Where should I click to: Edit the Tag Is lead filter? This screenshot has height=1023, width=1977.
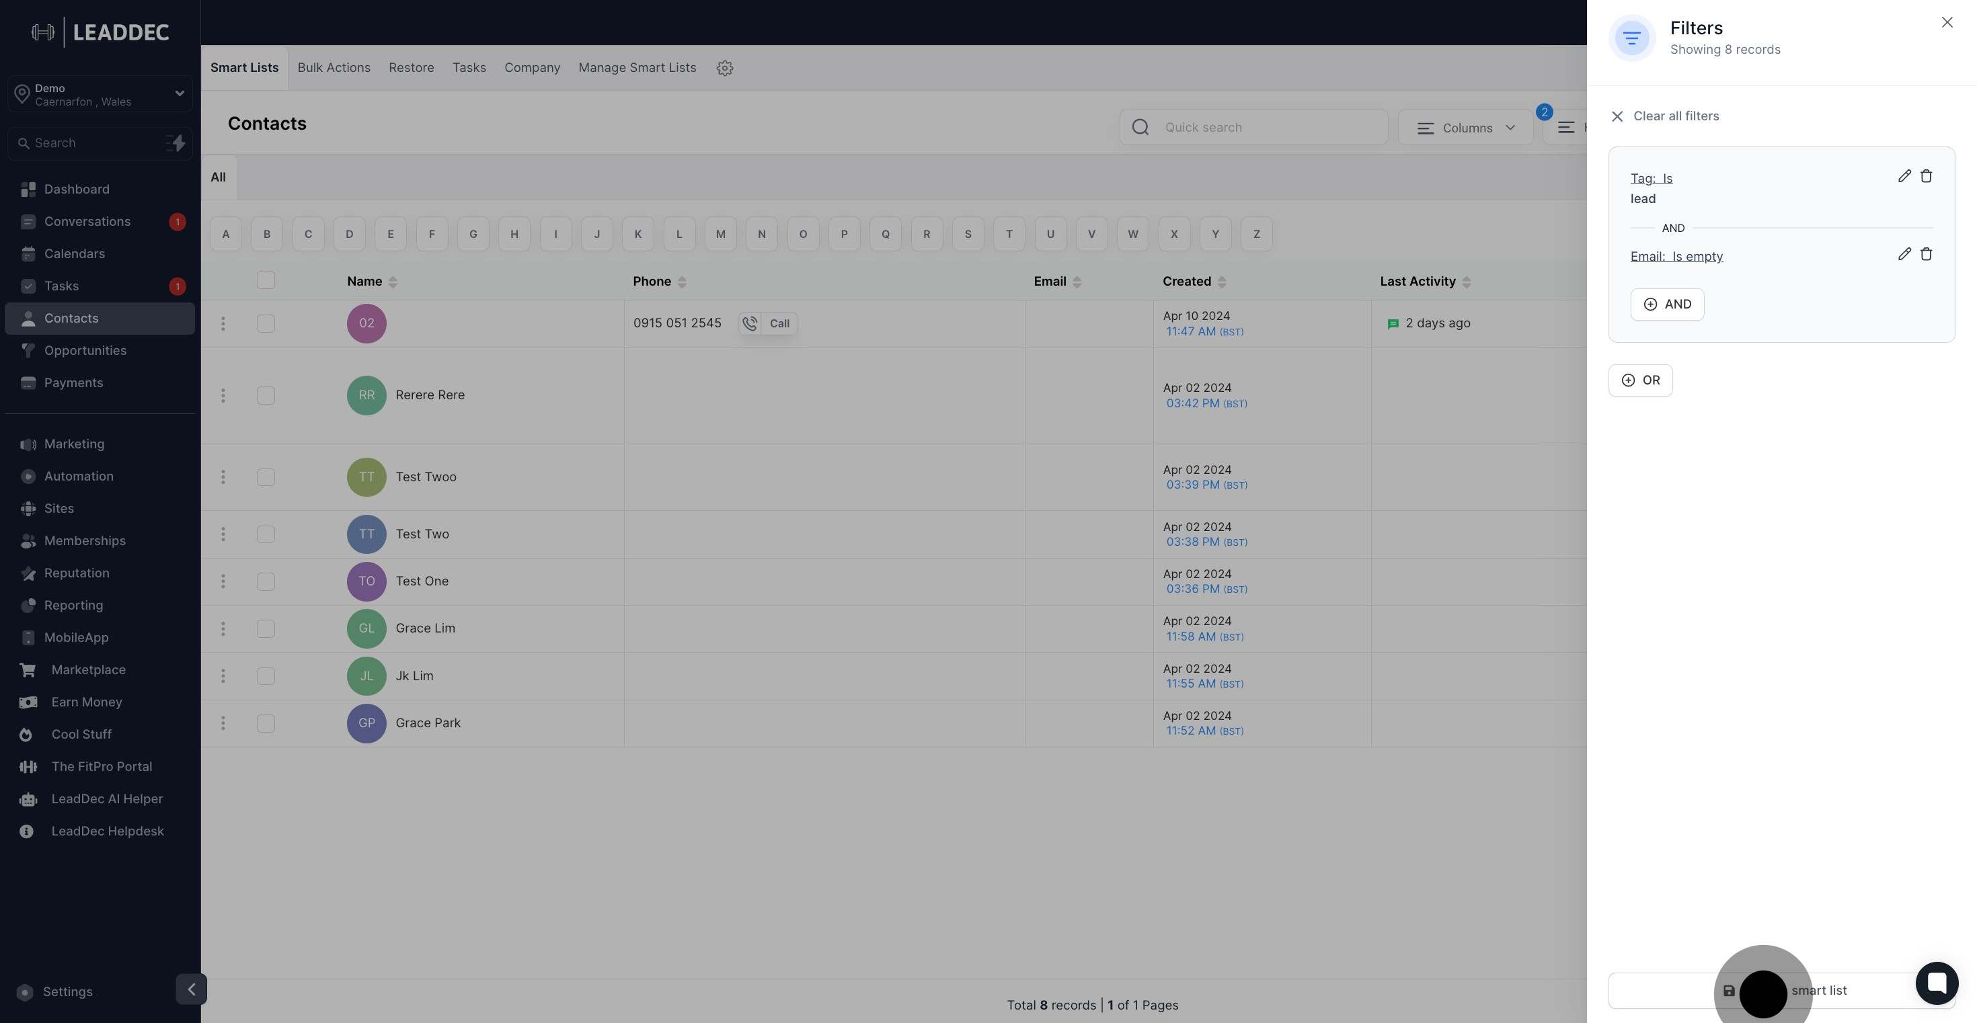[1904, 176]
